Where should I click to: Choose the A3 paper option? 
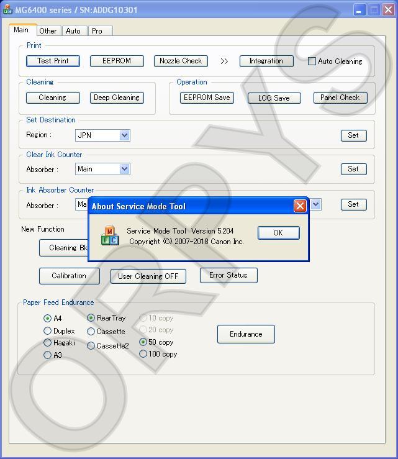point(47,355)
